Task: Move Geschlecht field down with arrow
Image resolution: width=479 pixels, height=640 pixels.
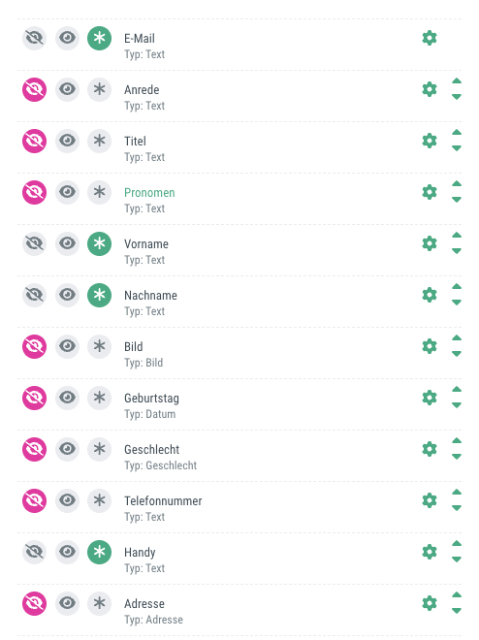Action: pos(457,457)
